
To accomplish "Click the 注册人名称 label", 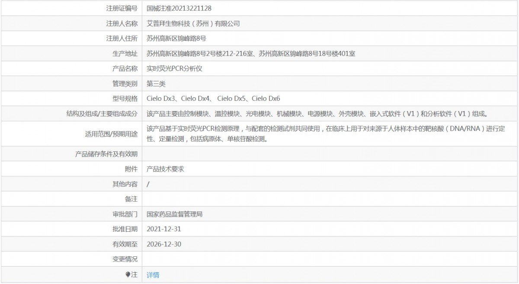I will click(122, 23).
